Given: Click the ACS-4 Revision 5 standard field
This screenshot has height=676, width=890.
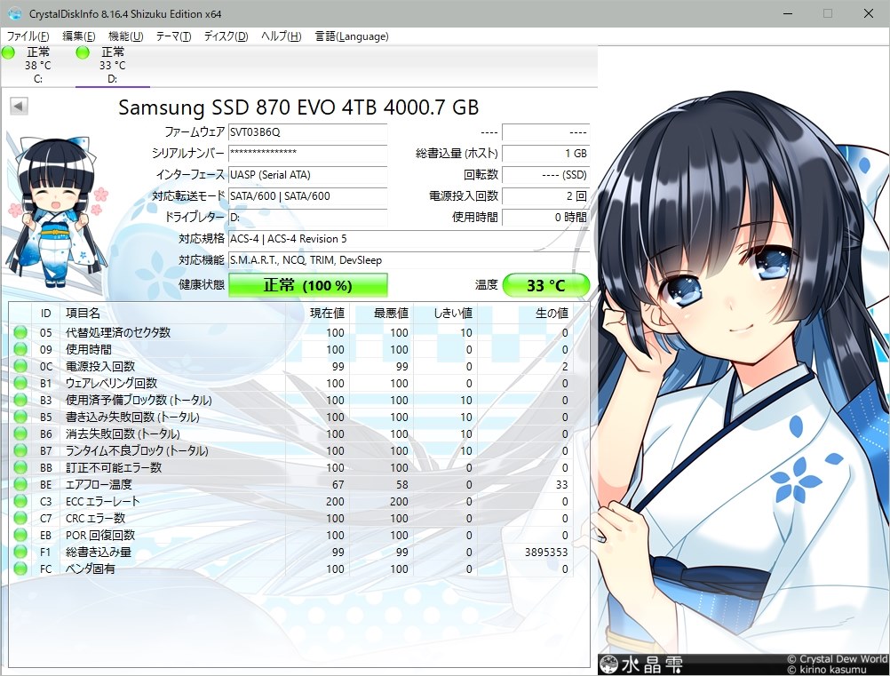Looking at the screenshot, I should [409, 238].
